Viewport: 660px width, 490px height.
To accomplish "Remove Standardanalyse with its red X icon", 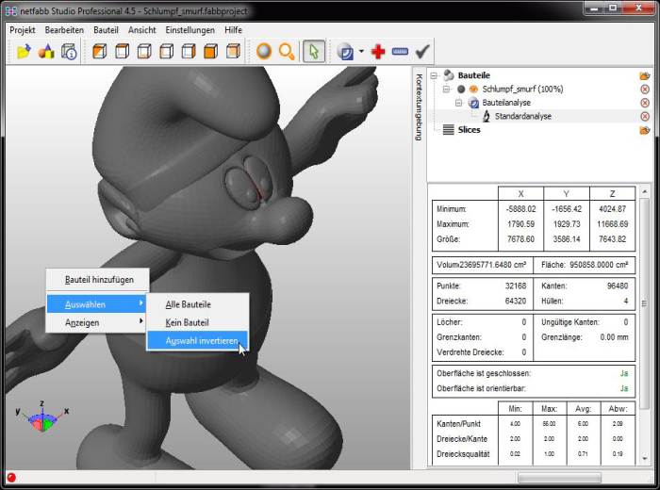I will tap(645, 116).
